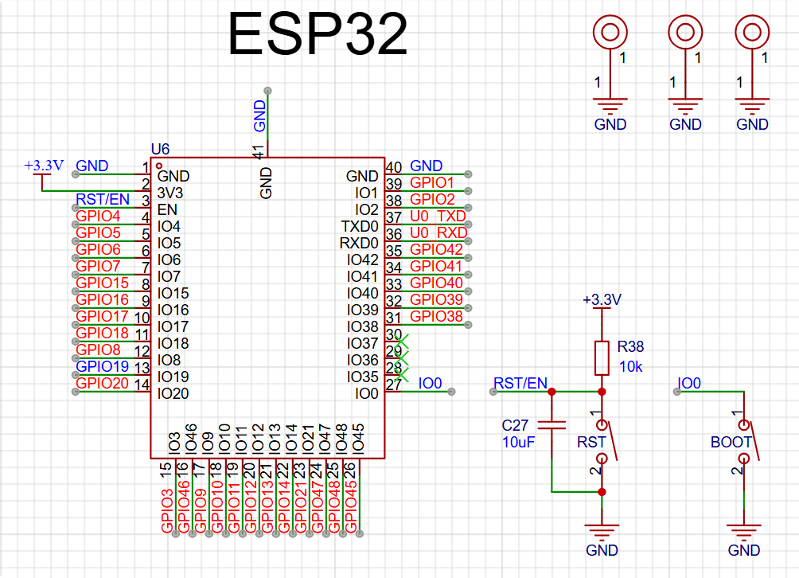Select the GPIO15 net label
This screenshot has width=799, height=578.
click(102, 283)
